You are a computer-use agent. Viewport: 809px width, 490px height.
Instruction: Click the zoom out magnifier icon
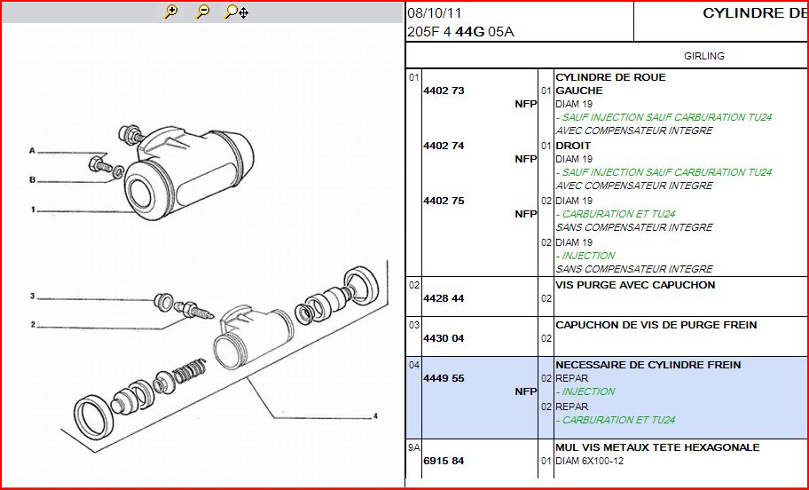pyautogui.click(x=203, y=12)
